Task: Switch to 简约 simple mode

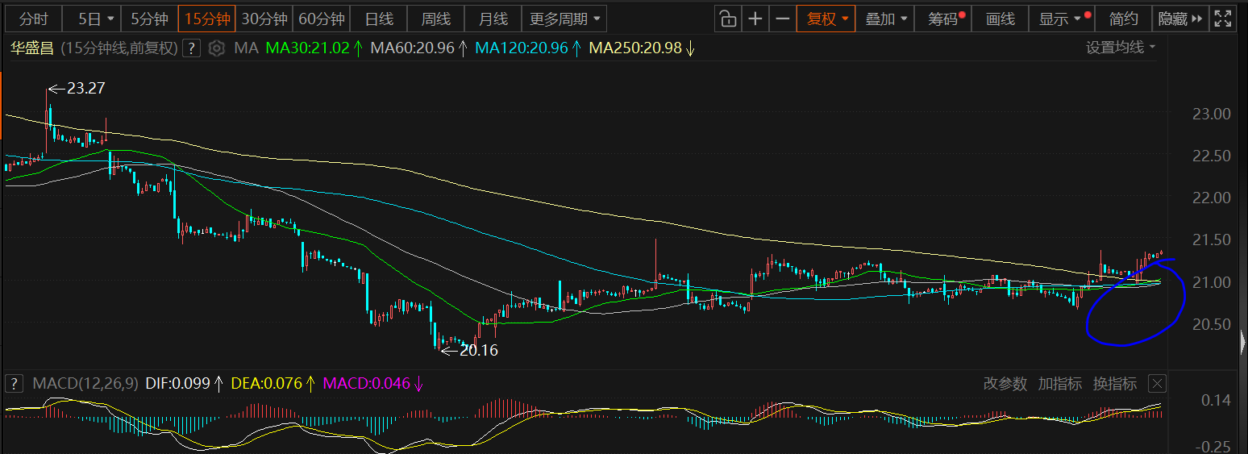Action: pyautogui.click(x=1124, y=19)
